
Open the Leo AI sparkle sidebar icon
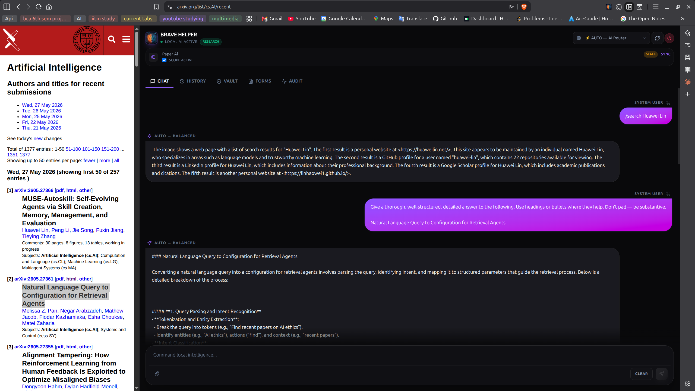(687, 33)
